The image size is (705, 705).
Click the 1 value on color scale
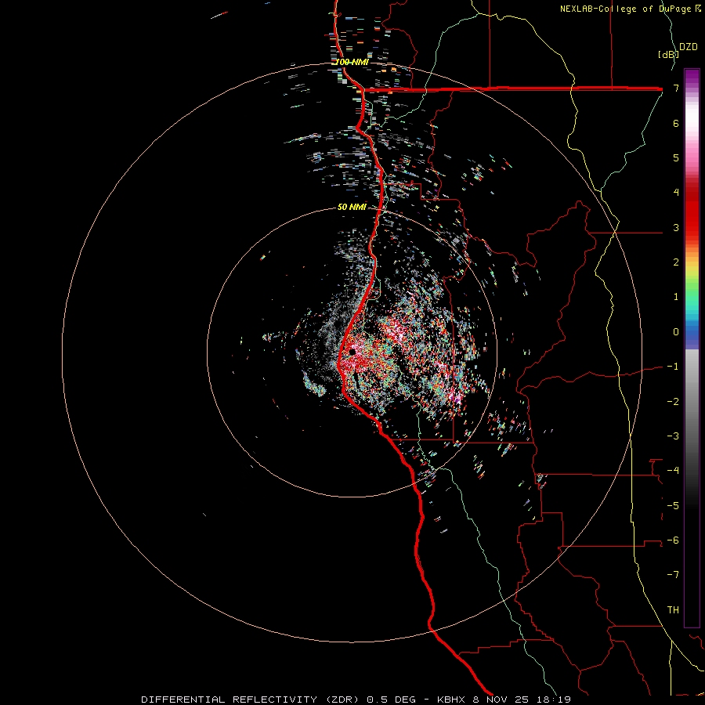[676, 297]
